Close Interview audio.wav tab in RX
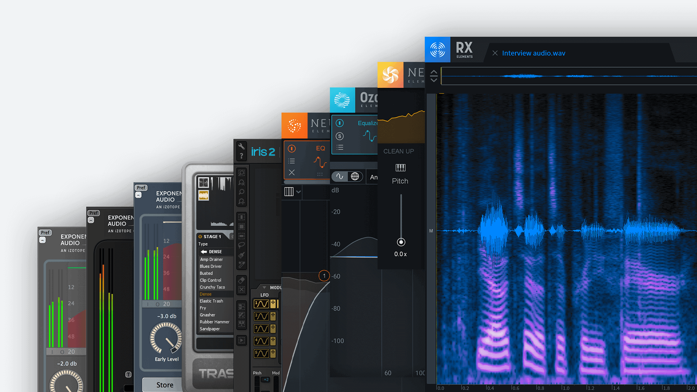697x392 pixels. click(495, 53)
